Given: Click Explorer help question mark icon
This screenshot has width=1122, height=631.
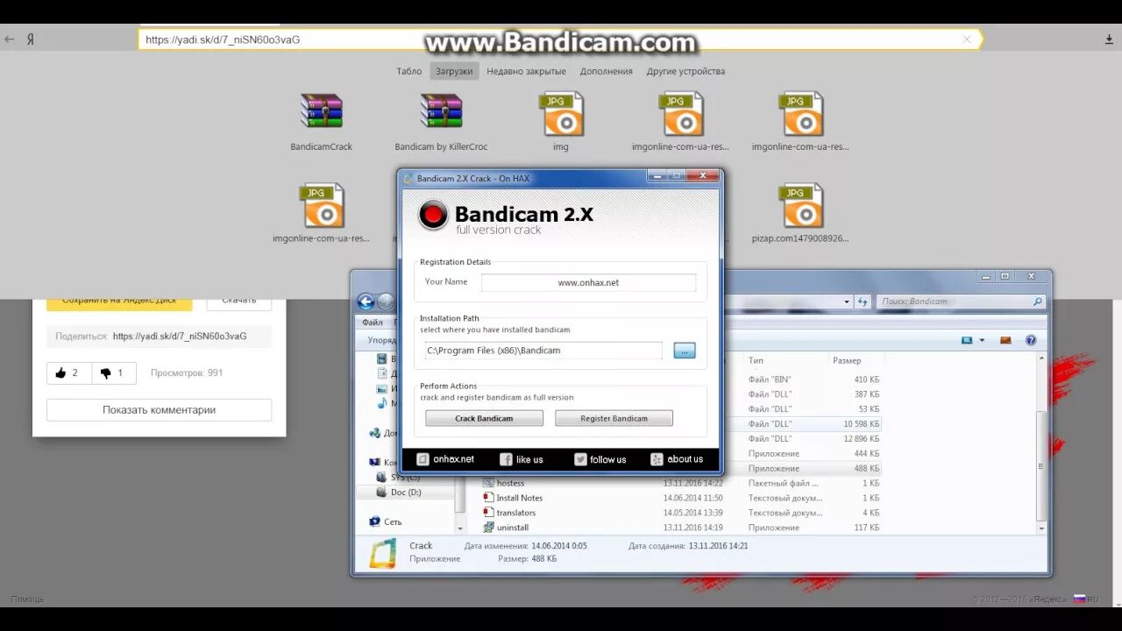Looking at the screenshot, I should pos(1031,340).
